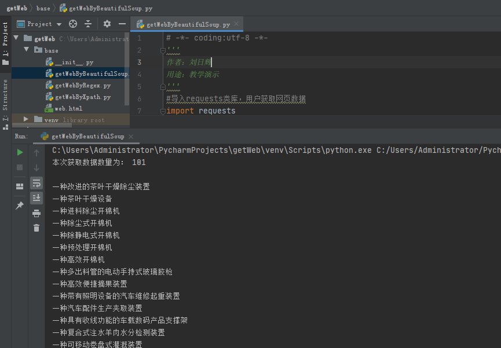
Task: Toggle soft-wrap in Run console
Action: click(36, 183)
